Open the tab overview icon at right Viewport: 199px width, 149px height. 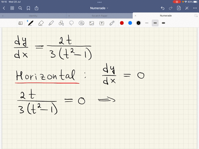coord(196,15)
